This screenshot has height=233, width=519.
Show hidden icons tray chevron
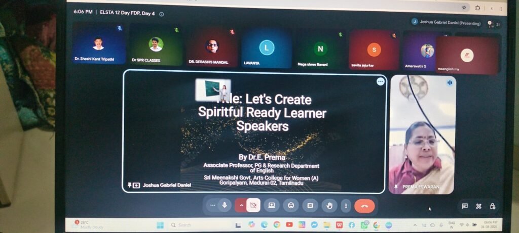[415, 225]
